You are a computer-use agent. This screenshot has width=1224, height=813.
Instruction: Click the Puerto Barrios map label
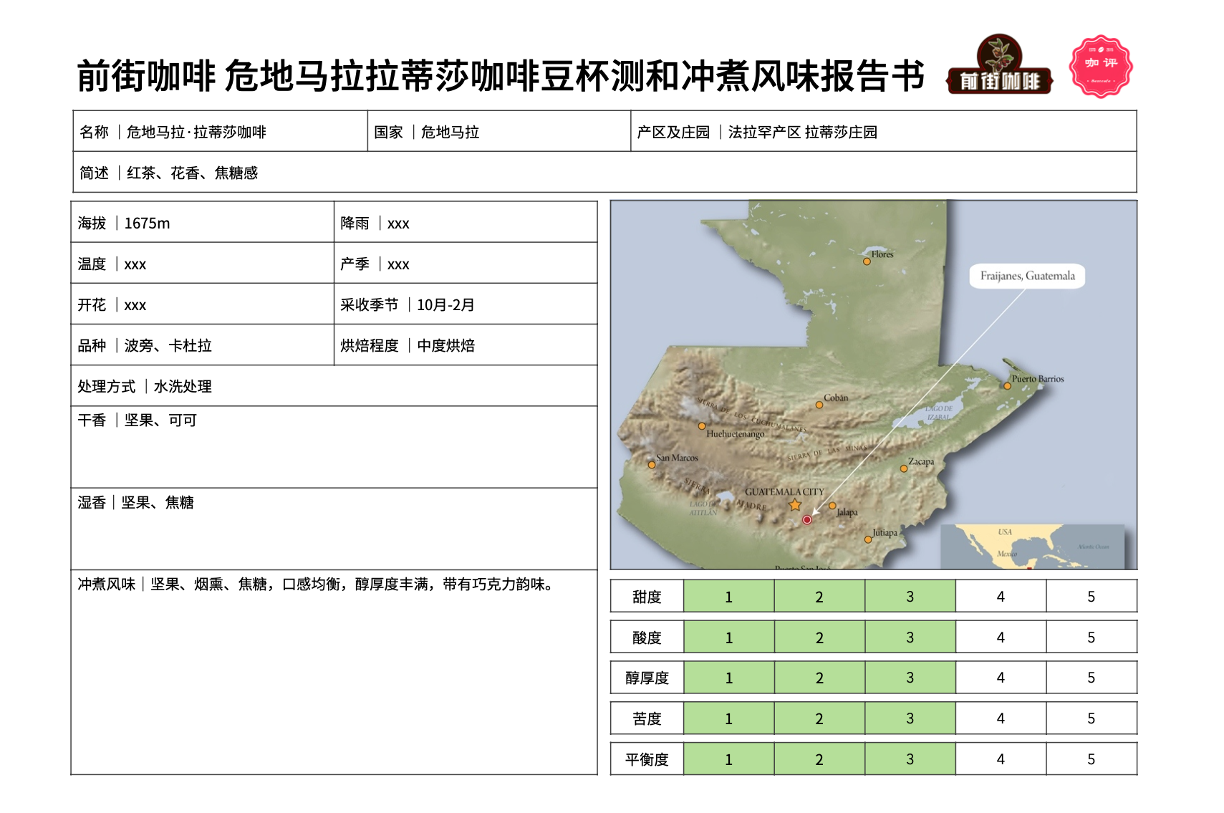pos(1038,379)
